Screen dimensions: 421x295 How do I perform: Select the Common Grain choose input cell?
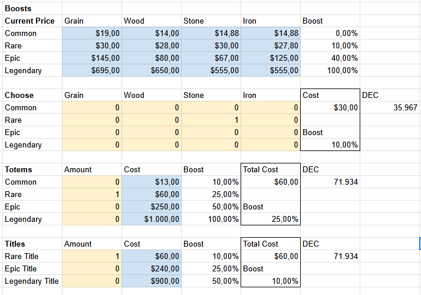click(x=92, y=108)
